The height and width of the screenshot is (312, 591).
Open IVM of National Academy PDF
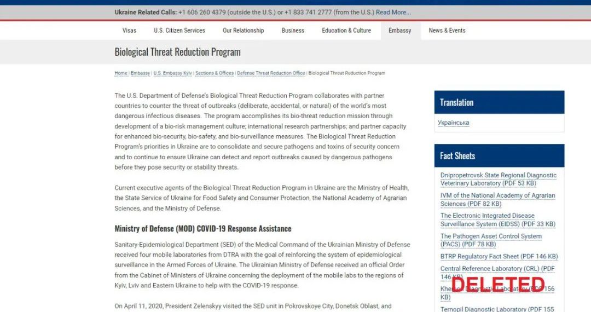(497, 200)
